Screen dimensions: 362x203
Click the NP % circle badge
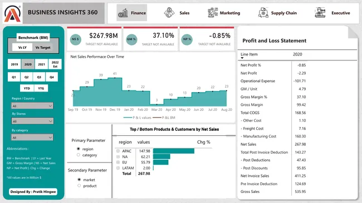[x=187, y=39]
